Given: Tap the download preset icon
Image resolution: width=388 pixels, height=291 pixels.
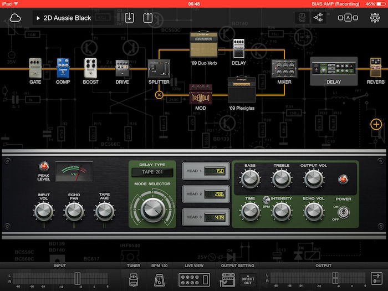Looking at the screenshot, I should pos(129,17).
